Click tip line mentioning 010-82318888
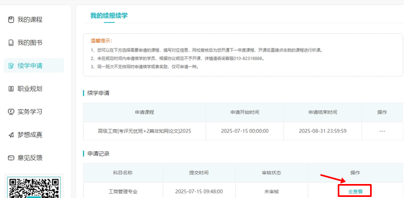 point(178,59)
